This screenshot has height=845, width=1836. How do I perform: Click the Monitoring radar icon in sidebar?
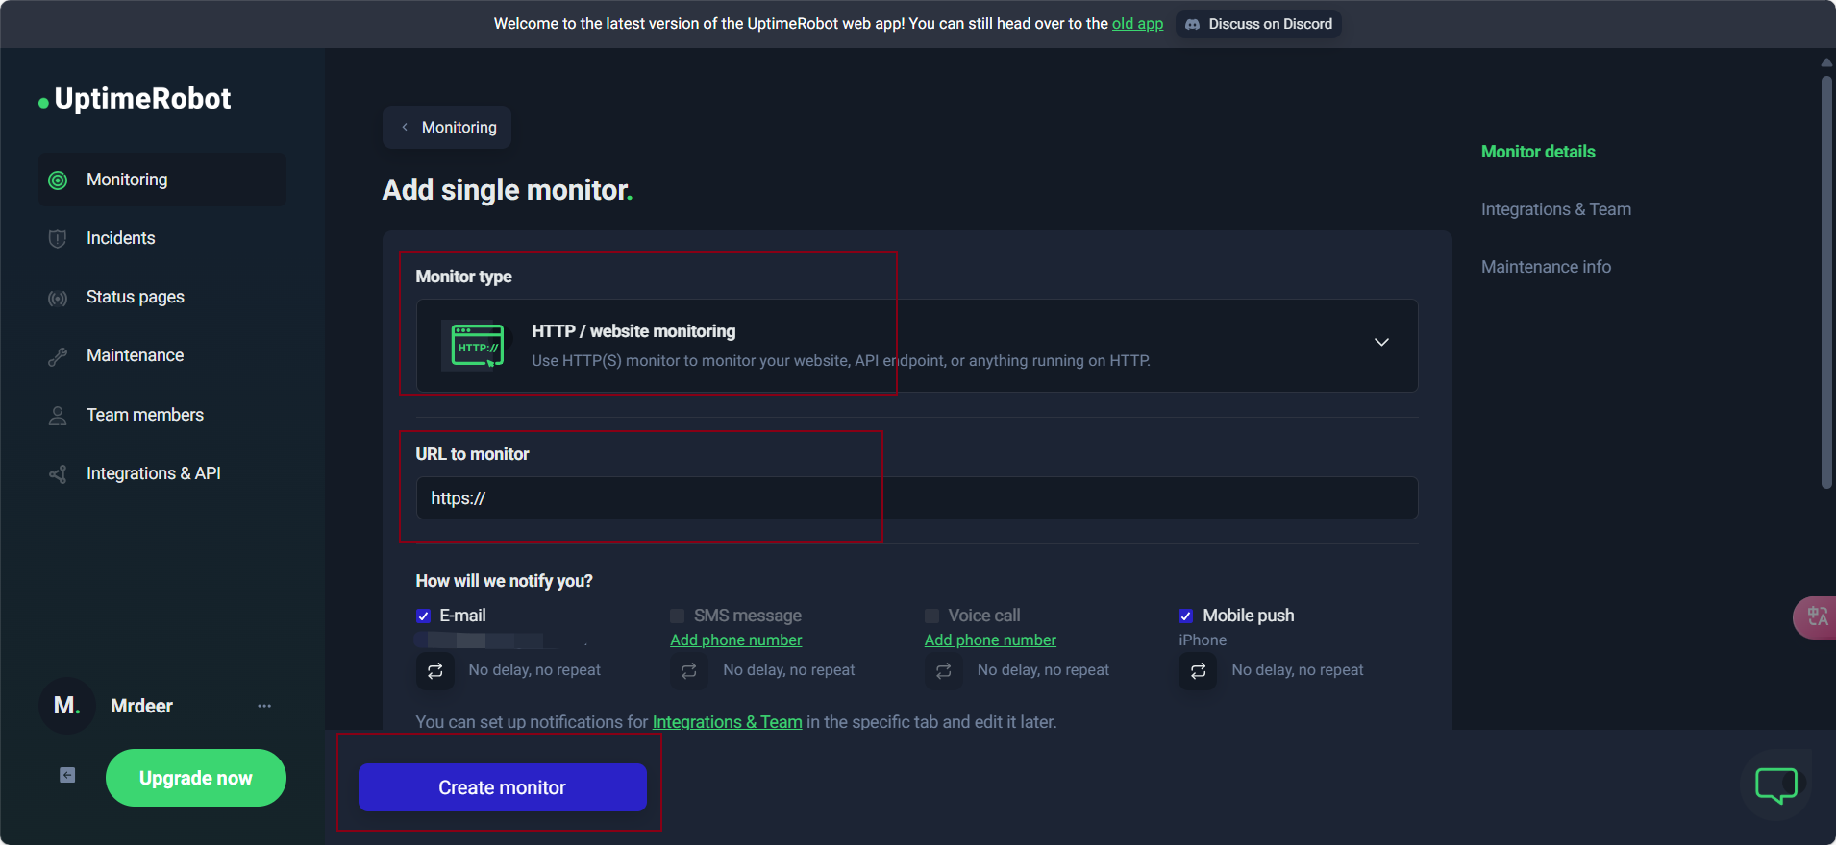[x=58, y=181]
